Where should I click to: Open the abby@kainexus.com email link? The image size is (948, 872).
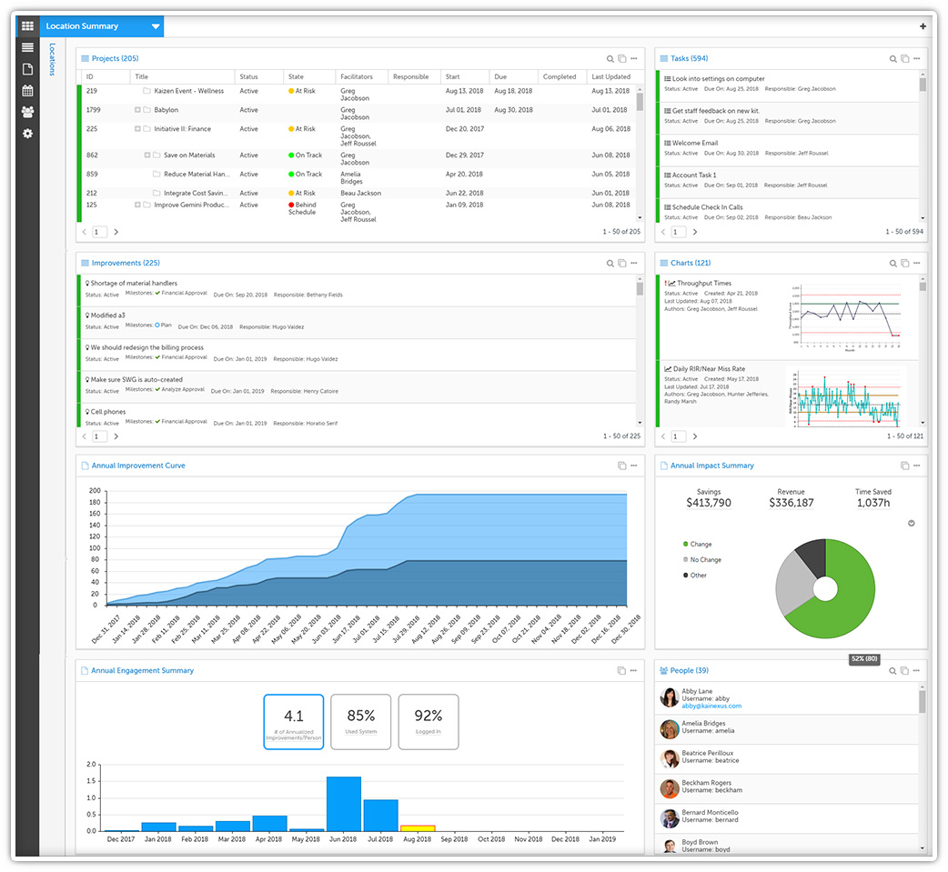711,706
